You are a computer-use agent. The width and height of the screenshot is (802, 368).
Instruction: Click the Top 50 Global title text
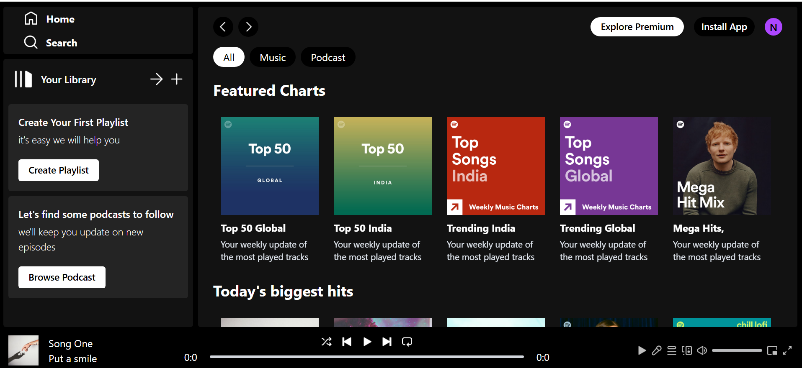253,228
